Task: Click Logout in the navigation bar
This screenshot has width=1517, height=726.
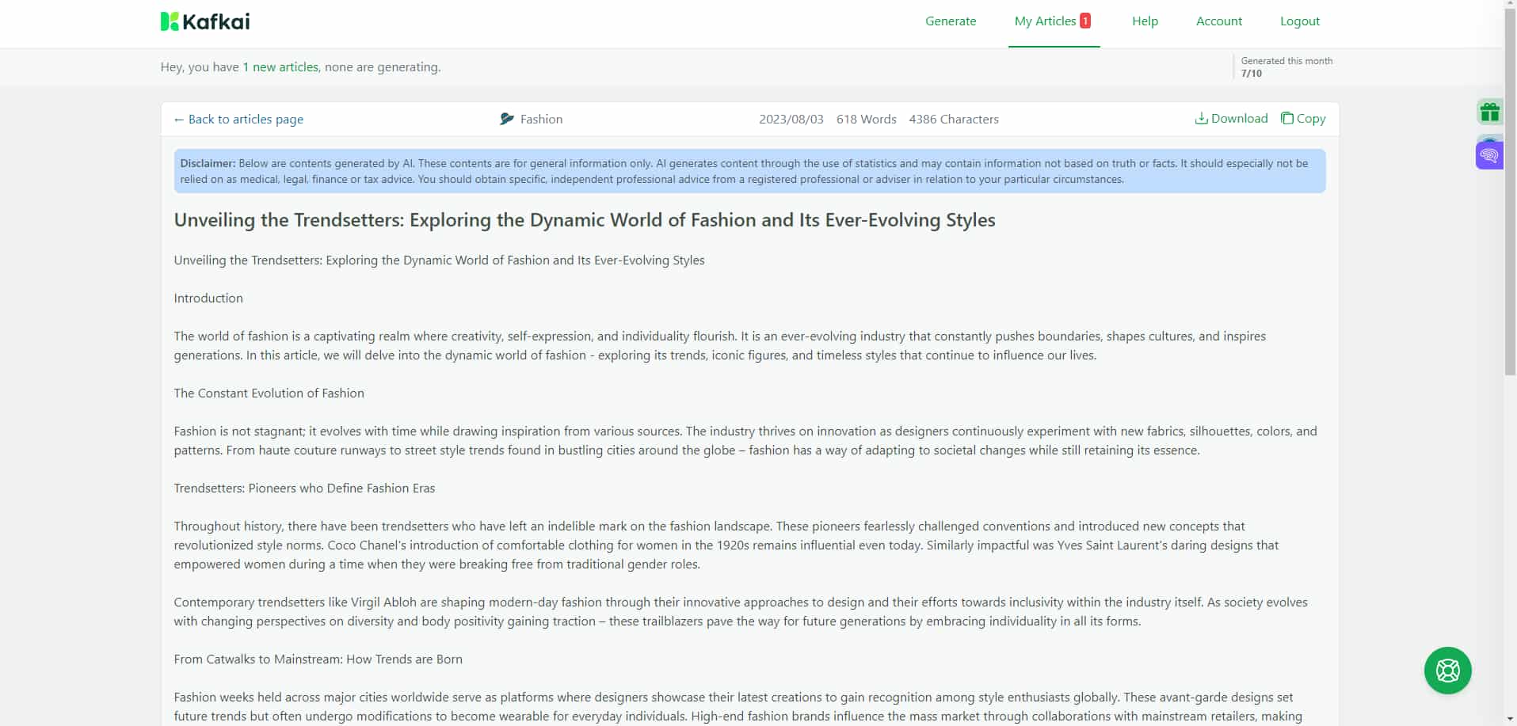Action: [1299, 21]
